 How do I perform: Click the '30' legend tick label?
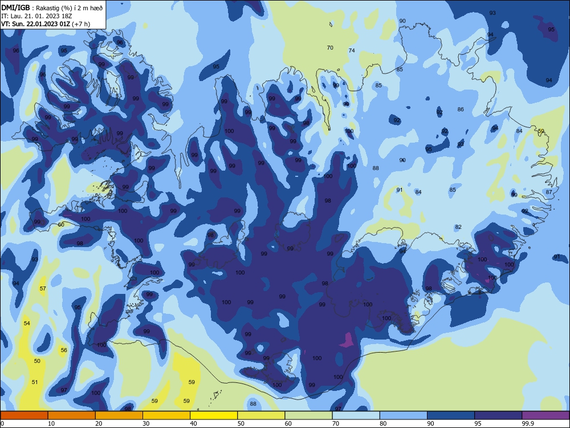146,423
